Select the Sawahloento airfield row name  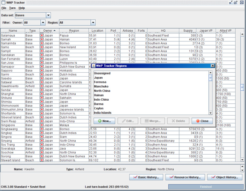[x=10, y=86]
